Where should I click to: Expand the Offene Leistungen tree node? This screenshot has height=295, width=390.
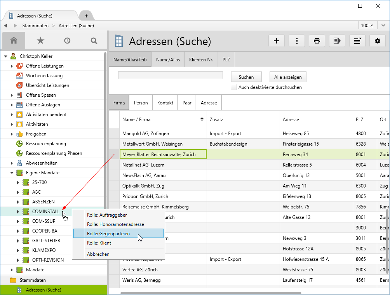coord(12,66)
